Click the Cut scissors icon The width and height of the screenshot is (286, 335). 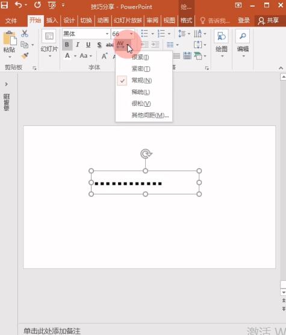tap(25, 34)
